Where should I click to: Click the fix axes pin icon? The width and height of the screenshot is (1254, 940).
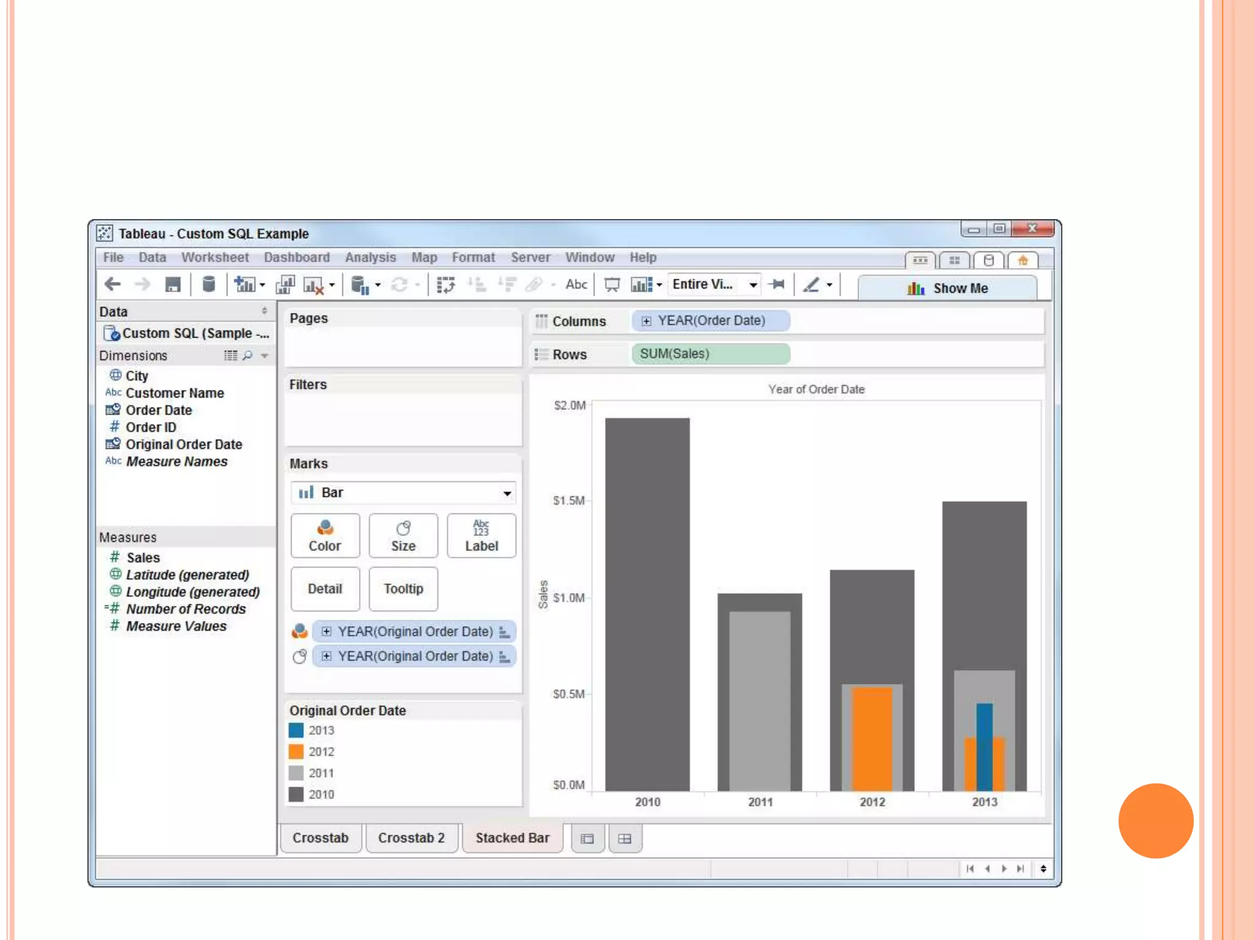(x=777, y=285)
